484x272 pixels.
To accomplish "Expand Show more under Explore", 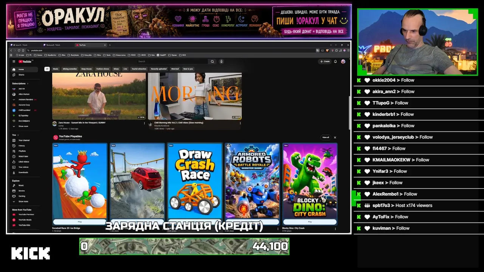I will (25, 201).
